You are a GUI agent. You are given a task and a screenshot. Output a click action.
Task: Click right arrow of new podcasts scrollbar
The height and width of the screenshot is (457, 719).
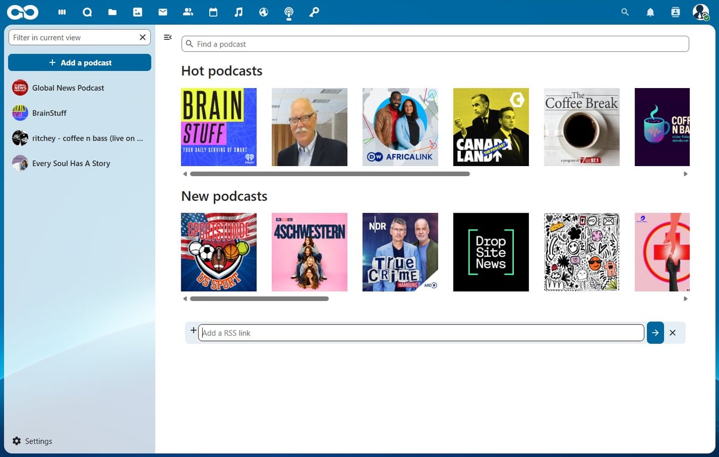[x=686, y=299]
